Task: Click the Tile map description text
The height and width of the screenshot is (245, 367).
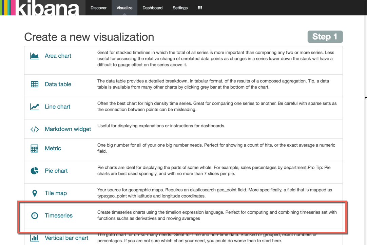Action: [214, 193]
